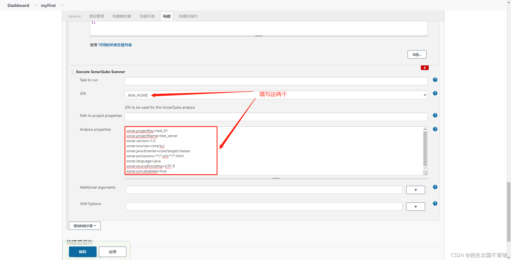Expand the Additional arguments field
The height and width of the screenshot is (260, 511).
click(416, 190)
